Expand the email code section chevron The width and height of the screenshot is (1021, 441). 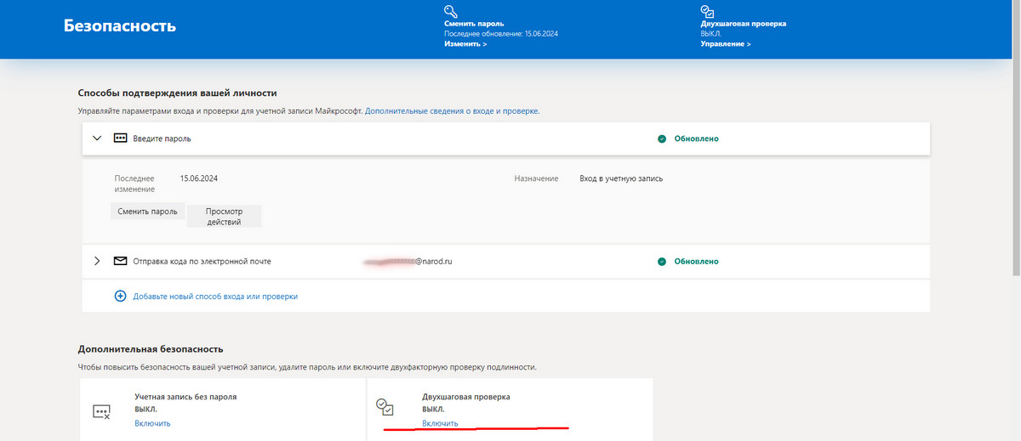click(97, 261)
